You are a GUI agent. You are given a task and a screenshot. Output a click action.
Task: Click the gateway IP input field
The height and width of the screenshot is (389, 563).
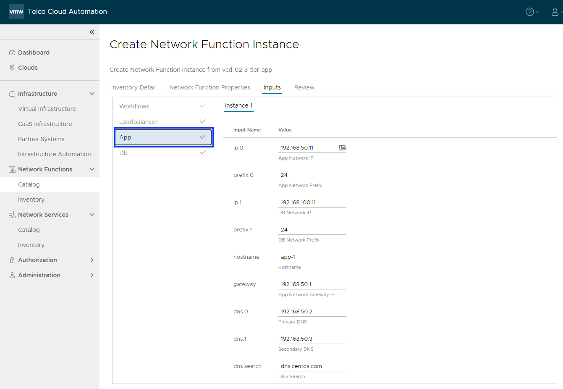coord(312,284)
